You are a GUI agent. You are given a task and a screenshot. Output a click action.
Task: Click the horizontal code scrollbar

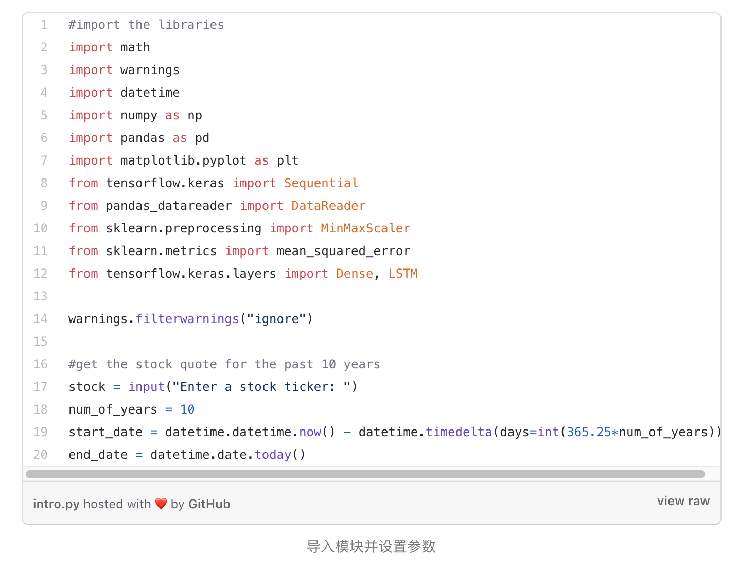(x=365, y=474)
